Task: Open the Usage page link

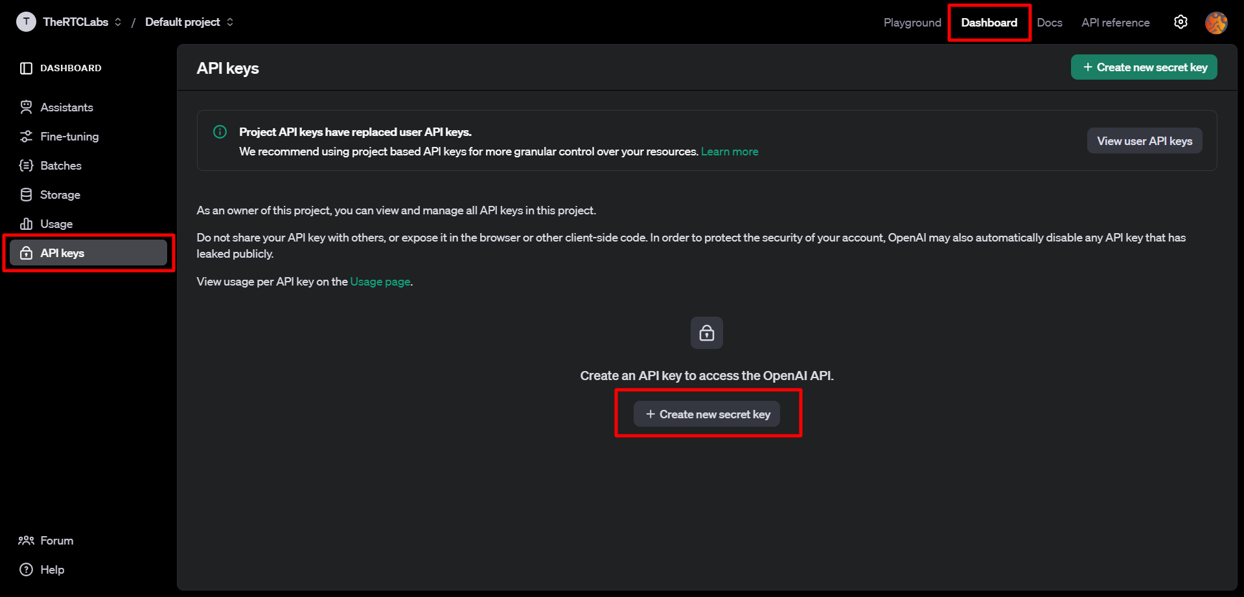Action: (x=380, y=281)
